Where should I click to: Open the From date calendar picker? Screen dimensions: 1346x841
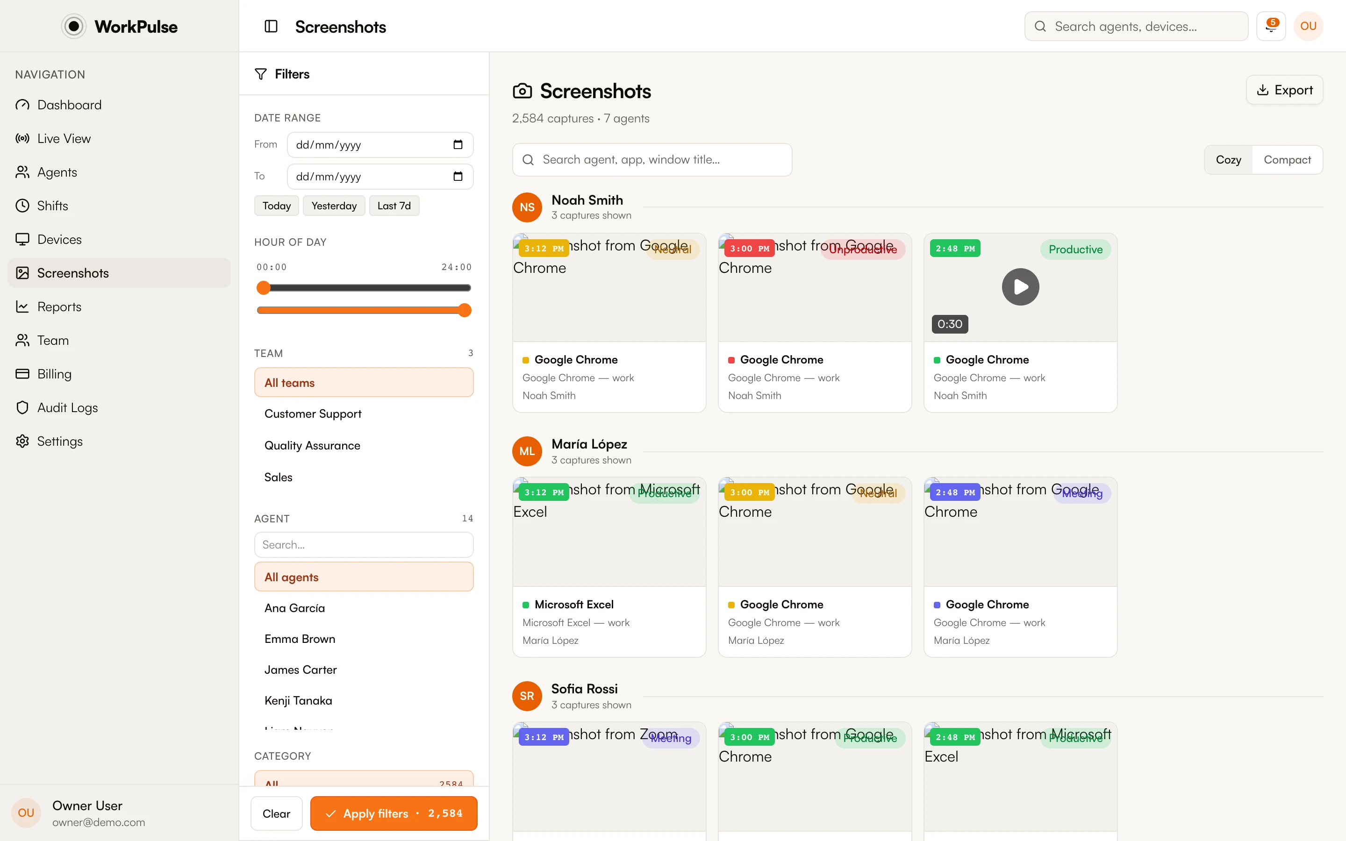pyautogui.click(x=458, y=145)
